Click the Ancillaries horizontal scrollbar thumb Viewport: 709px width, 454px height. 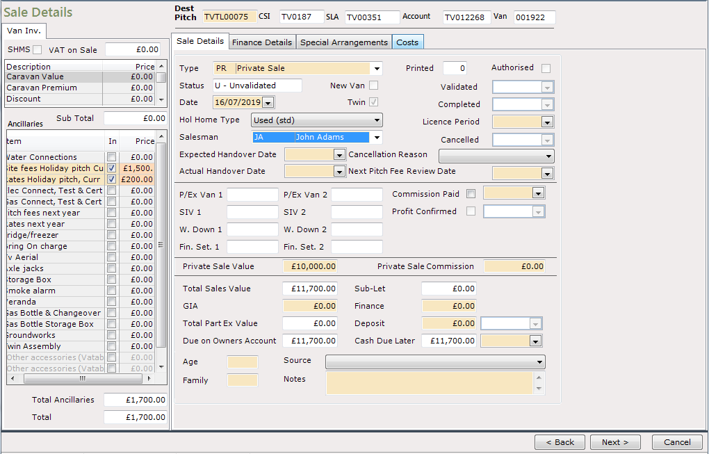pyautogui.click(x=82, y=378)
